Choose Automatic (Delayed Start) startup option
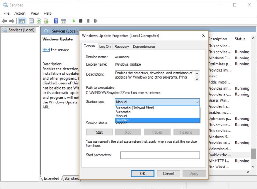Viewport: 257px width, 189px height. point(157,108)
